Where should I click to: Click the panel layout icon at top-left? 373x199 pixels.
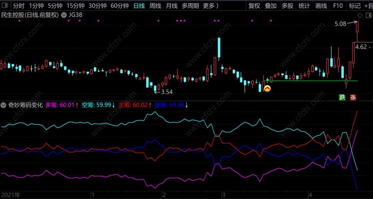pyautogui.click(x=5, y=6)
